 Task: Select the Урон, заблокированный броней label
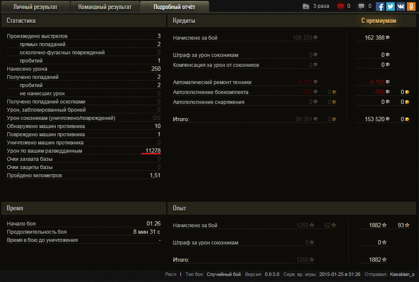click(x=46, y=110)
